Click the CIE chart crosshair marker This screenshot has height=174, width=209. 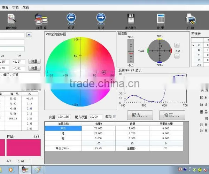[104, 72]
